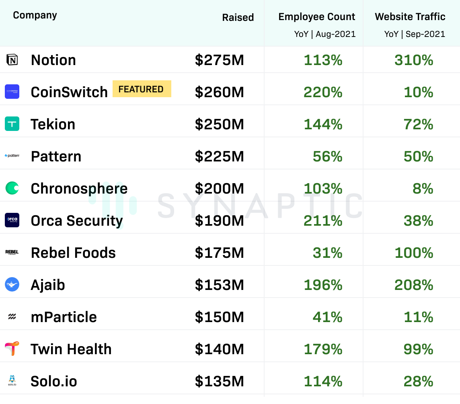
Task: Click the Rebel Foods logo icon
Action: (x=12, y=252)
